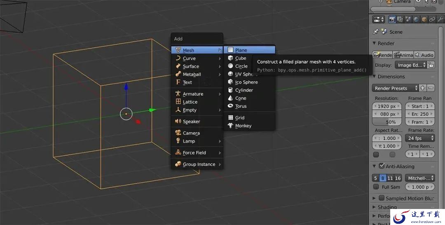Click the Audio button
The image size is (445, 225).
coord(424,55)
